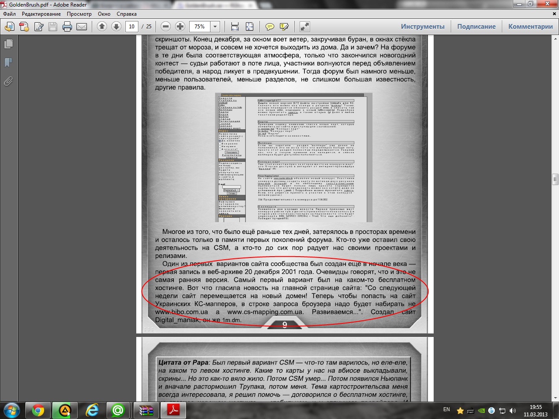Viewport: 559px width, 419px height.
Task: Click the volume speaker tray icon
Action: point(513,411)
